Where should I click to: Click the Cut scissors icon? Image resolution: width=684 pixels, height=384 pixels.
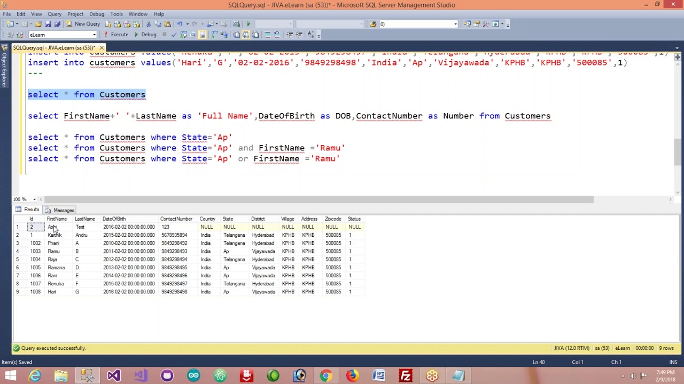click(x=149, y=24)
